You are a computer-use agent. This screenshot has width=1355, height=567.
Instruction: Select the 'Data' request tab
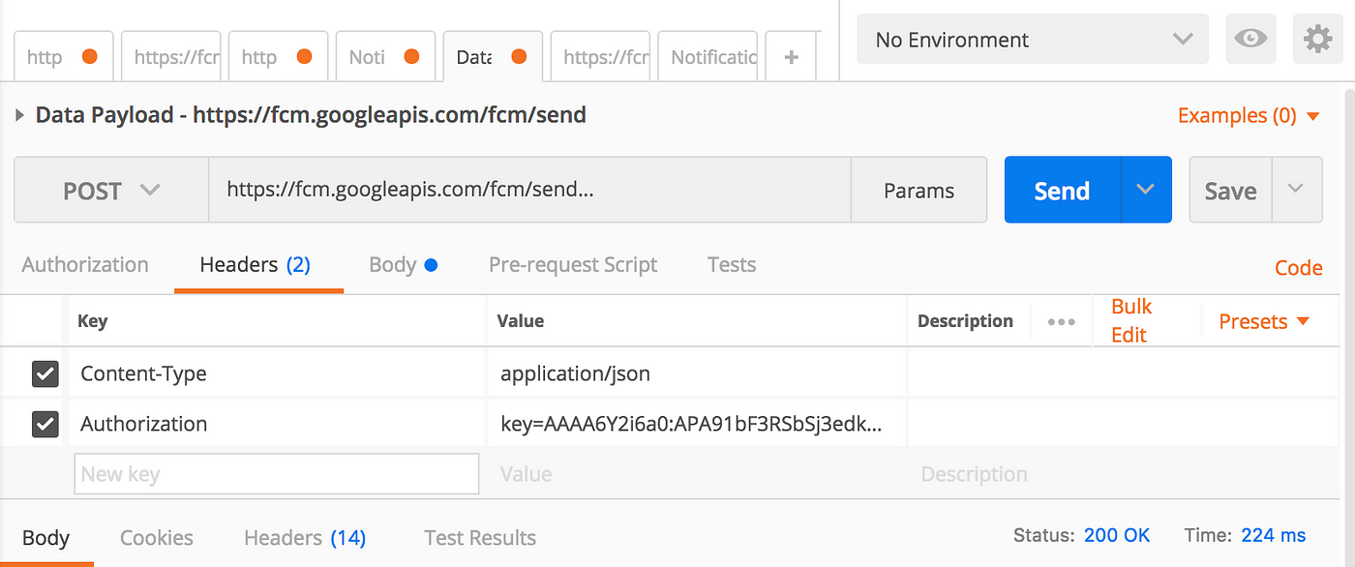492,57
